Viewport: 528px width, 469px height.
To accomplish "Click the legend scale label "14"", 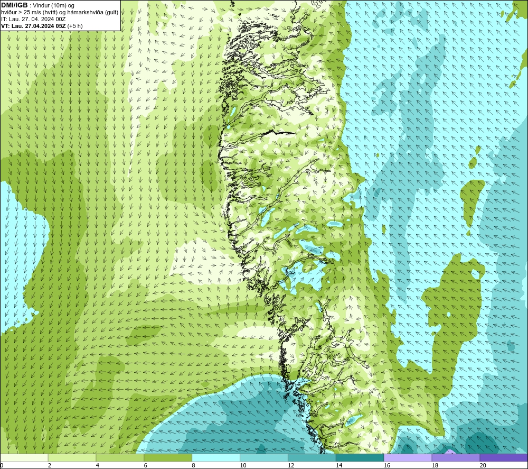I will (339, 466).
